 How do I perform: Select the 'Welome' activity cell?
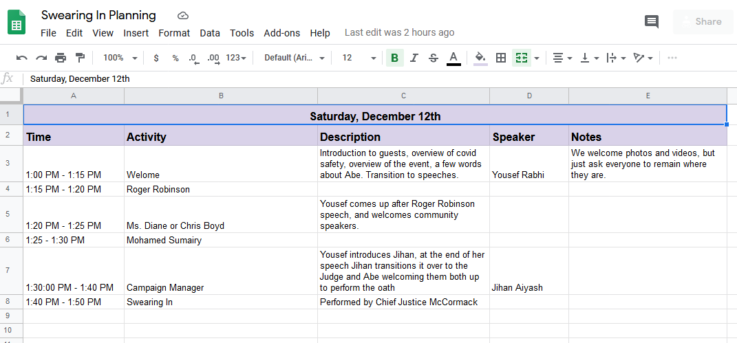tap(221, 164)
